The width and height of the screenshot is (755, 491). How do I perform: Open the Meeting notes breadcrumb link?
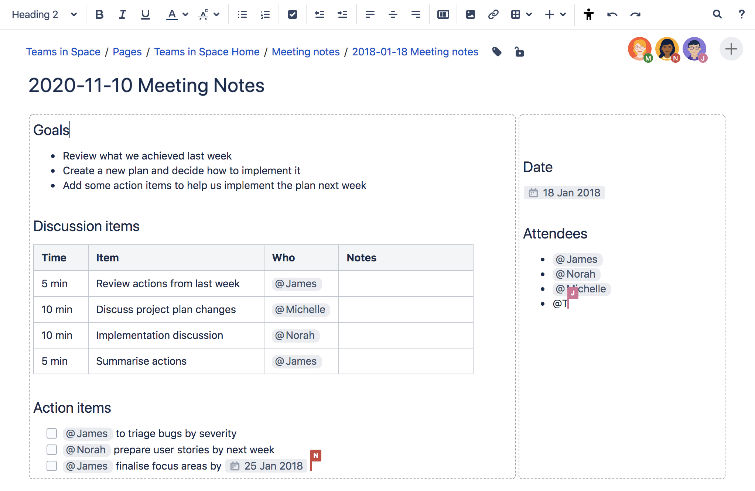(305, 52)
